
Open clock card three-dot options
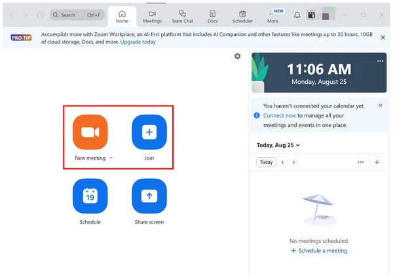[x=380, y=61]
